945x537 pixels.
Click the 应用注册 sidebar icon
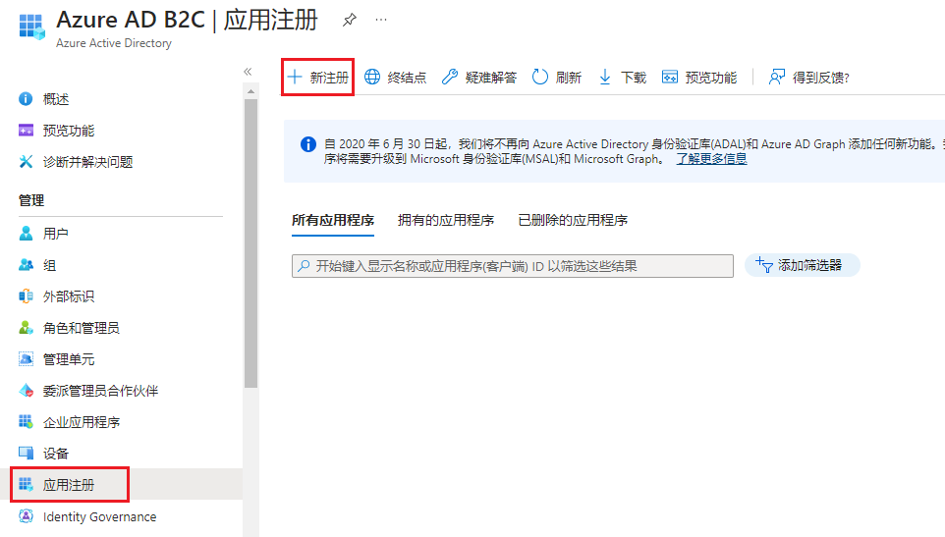[x=26, y=485]
